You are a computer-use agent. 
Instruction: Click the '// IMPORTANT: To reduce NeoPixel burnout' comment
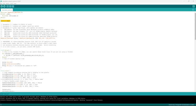pos(28,41)
